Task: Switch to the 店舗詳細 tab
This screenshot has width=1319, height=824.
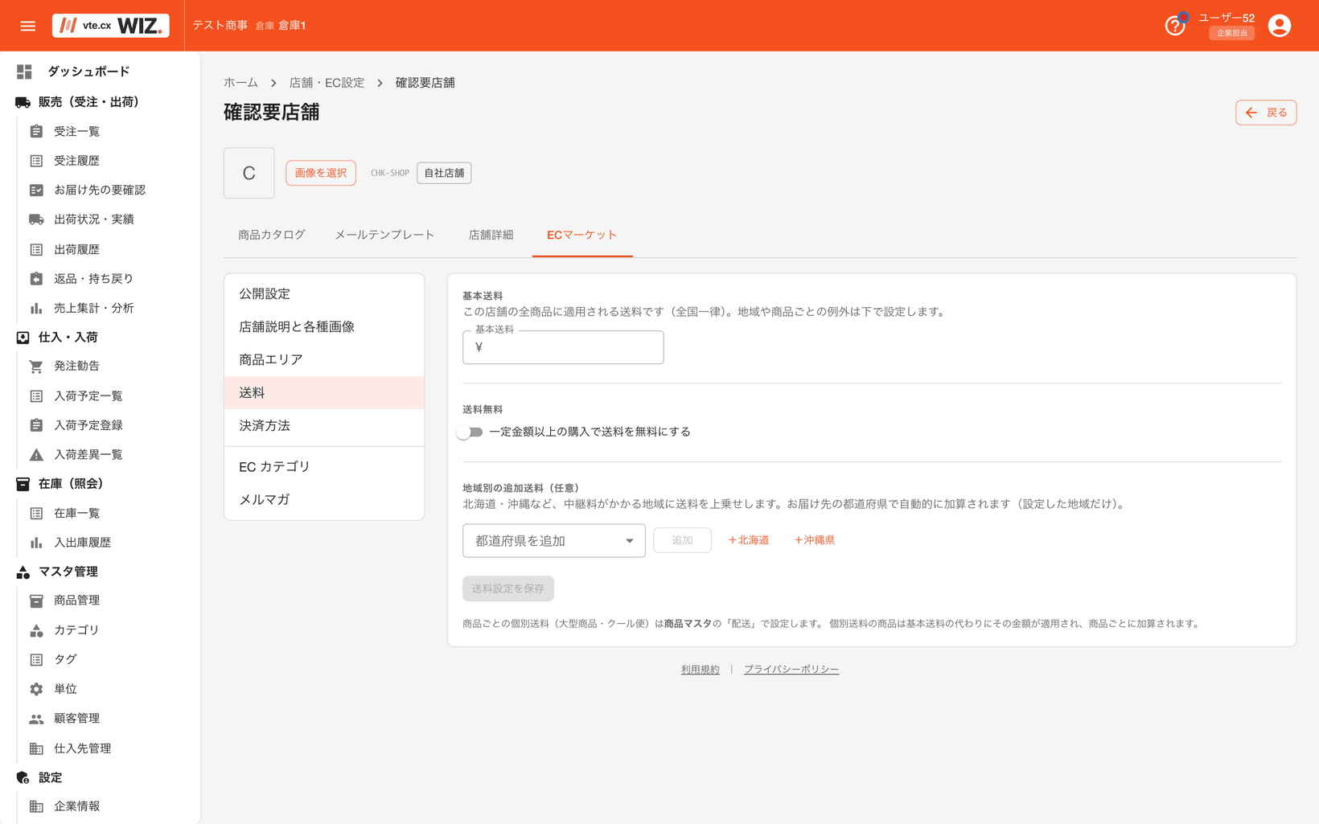Action: tap(491, 235)
